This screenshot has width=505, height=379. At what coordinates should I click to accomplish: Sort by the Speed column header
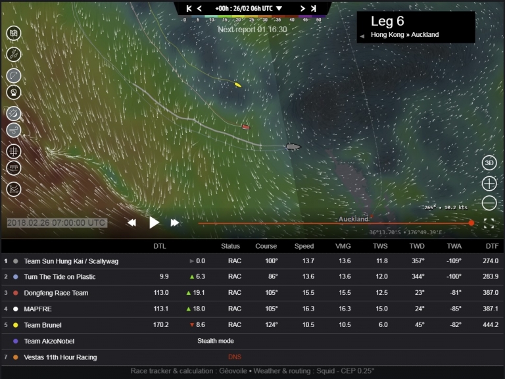(304, 246)
